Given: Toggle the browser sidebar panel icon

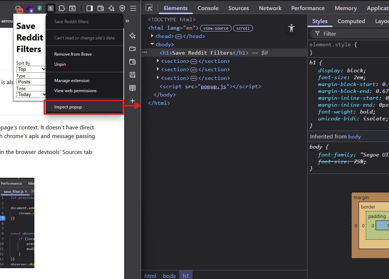Looking at the screenshot, I should click(x=89, y=8).
